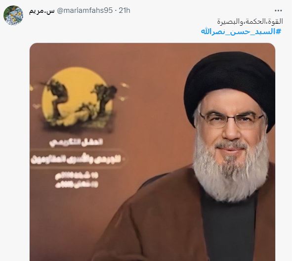The height and width of the screenshot is (261, 293).
Task: Open the poster's profile avatar
Action: tap(13, 15)
